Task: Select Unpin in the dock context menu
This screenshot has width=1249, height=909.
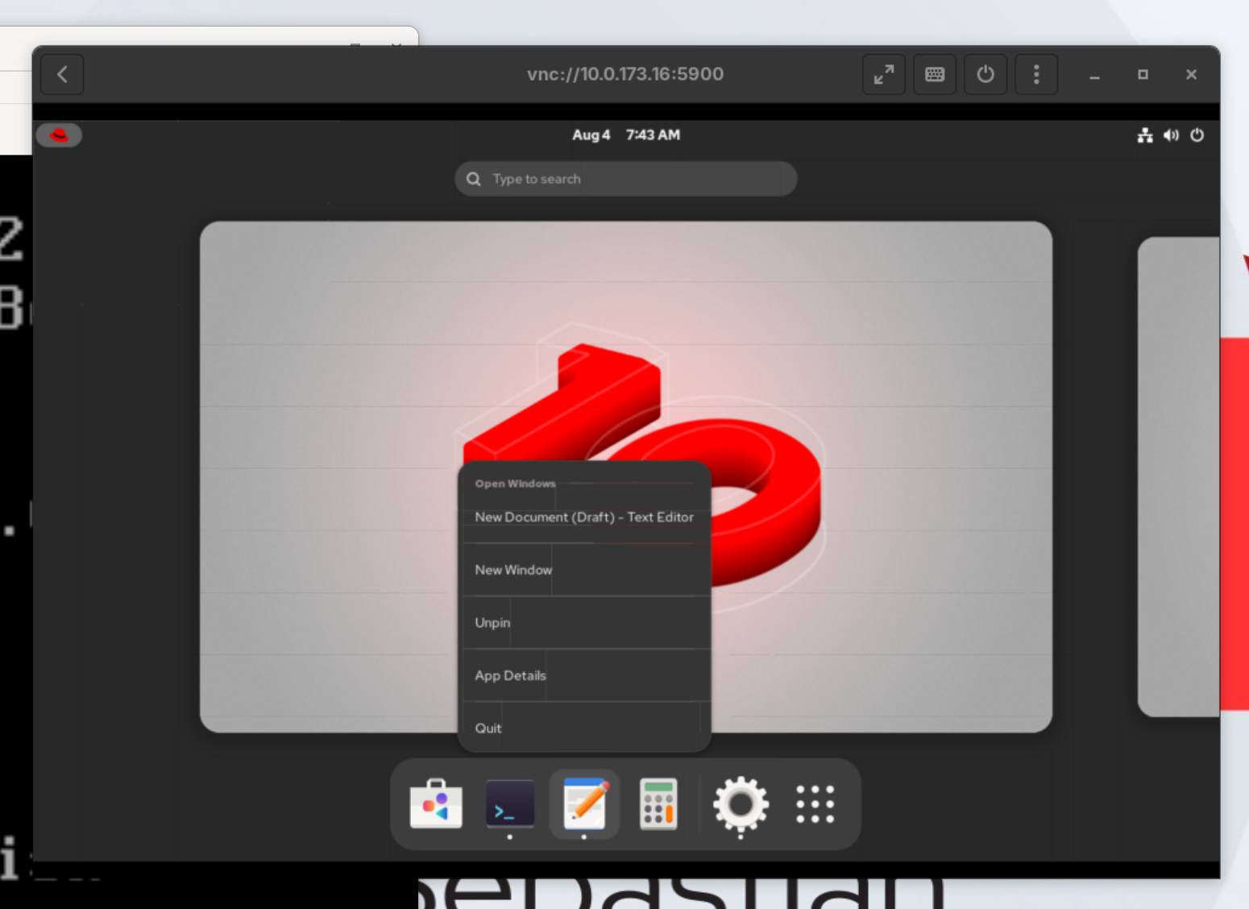Action: coord(584,623)
